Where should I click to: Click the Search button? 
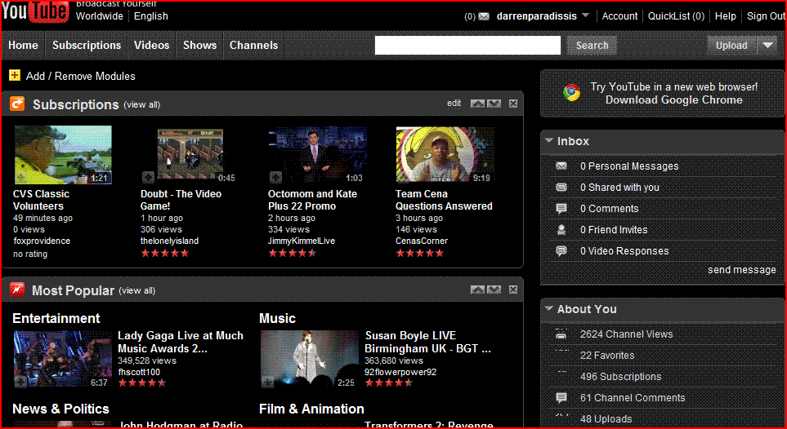click(592, 45)
